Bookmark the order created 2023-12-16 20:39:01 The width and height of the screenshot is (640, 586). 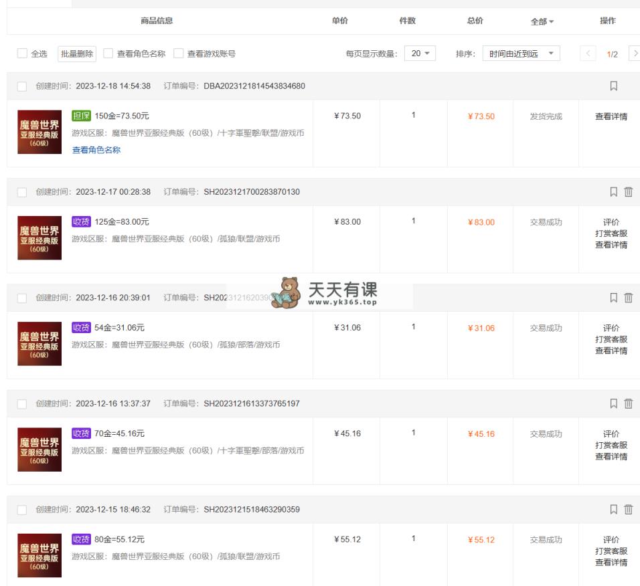pos(613,298)
